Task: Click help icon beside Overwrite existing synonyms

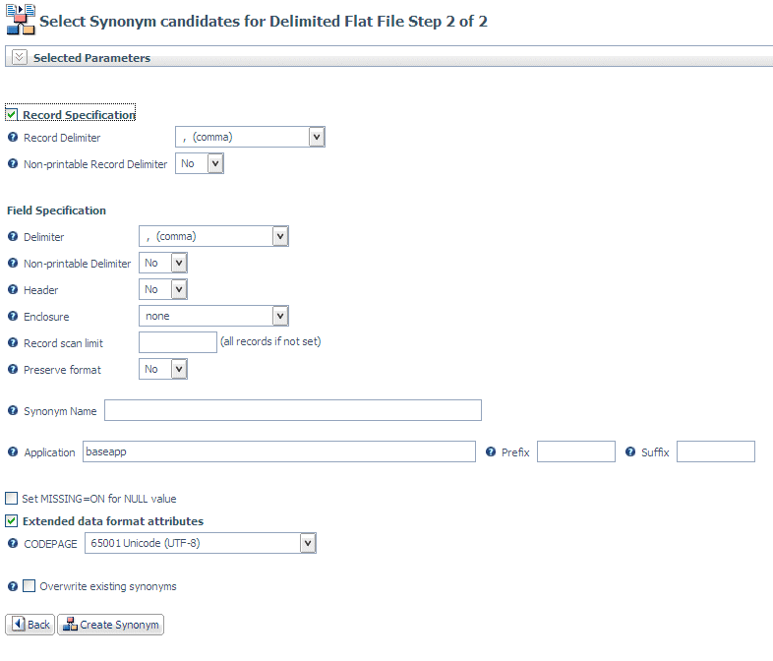Action: pos(13,586)
